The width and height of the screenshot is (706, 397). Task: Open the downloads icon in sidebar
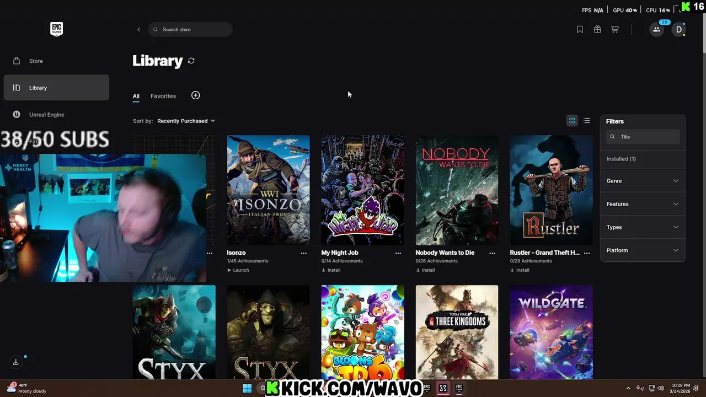click(x=15, y=362)
